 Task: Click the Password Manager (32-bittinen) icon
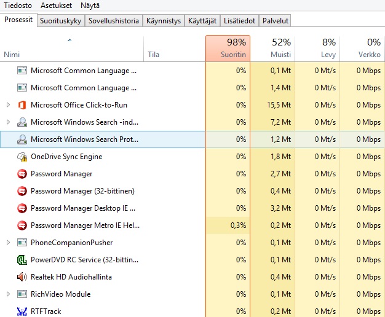click(22, 191)
